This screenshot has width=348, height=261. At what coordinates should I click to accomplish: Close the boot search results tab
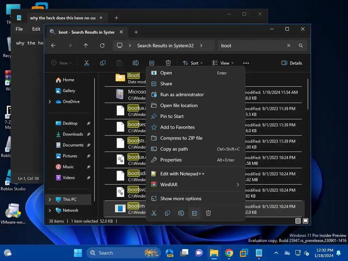pyautogui.click(x=121, y=32)
